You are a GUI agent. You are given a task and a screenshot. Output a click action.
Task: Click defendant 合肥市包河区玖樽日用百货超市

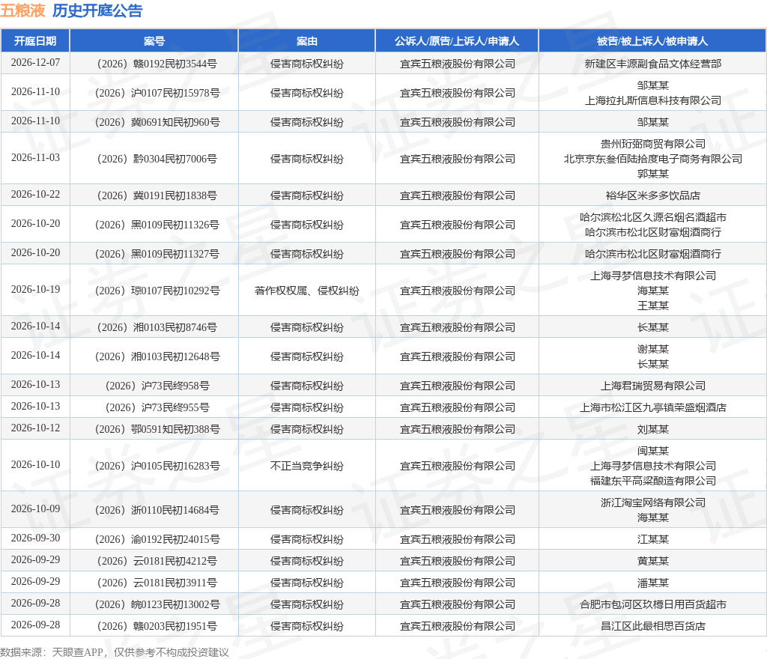(653, 605)
